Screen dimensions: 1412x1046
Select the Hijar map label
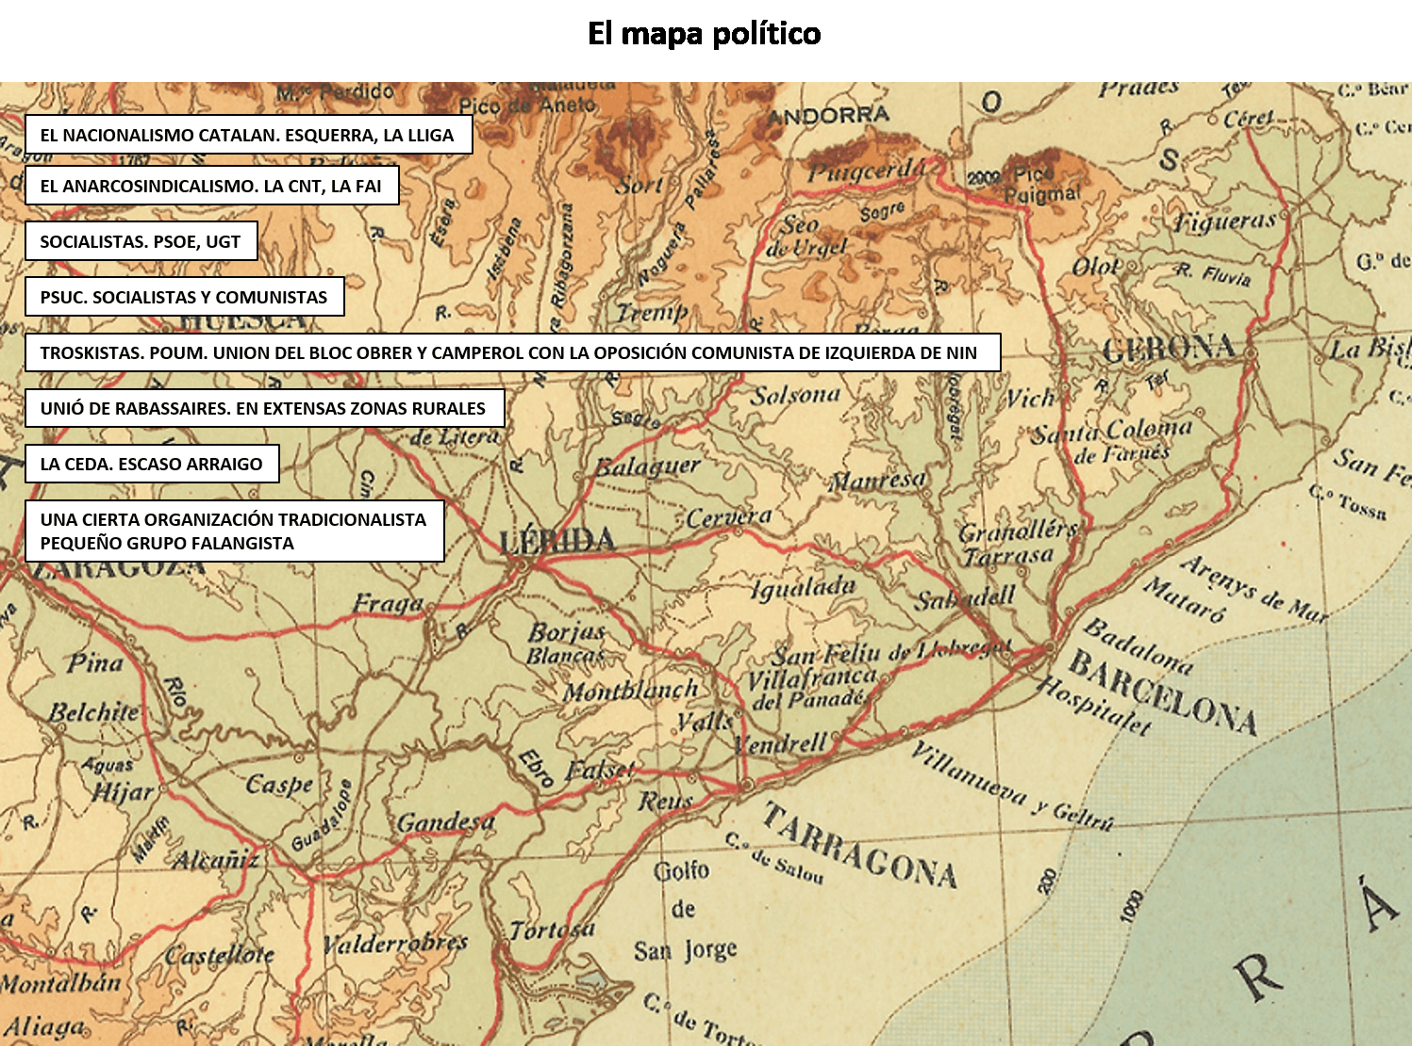coord(122,793)
